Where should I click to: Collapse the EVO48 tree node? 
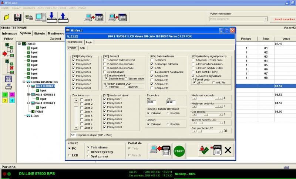click(x=20, y=44)
